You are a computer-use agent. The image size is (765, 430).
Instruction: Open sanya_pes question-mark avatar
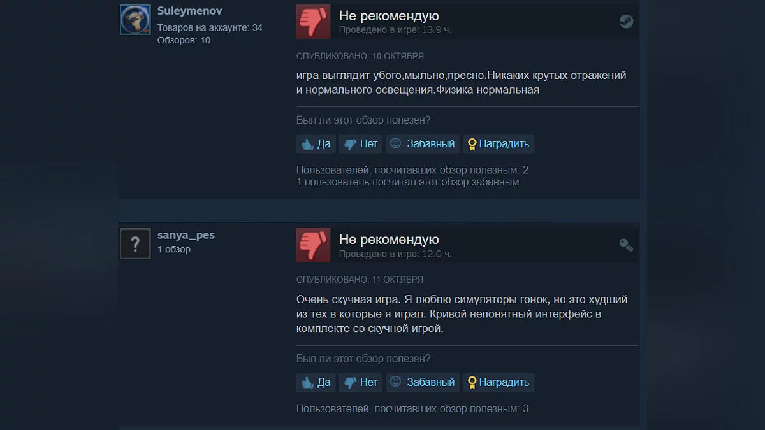coord(135,243)
